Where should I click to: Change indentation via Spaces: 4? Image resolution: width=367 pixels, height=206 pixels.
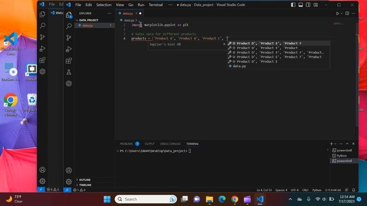pos(281,190)
